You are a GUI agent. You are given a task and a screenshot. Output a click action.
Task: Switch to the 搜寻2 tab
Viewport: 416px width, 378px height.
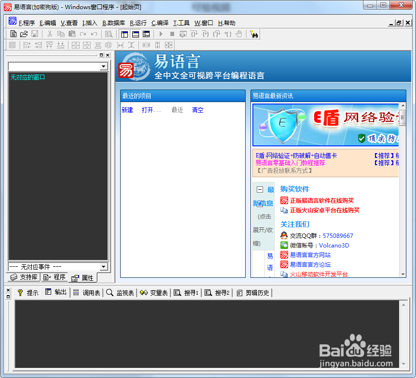coord(217,293)
